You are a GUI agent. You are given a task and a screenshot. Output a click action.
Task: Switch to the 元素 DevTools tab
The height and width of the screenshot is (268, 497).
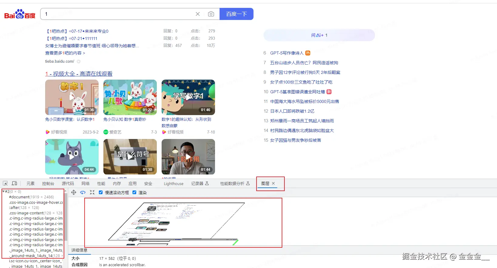[x=30, y=184]
